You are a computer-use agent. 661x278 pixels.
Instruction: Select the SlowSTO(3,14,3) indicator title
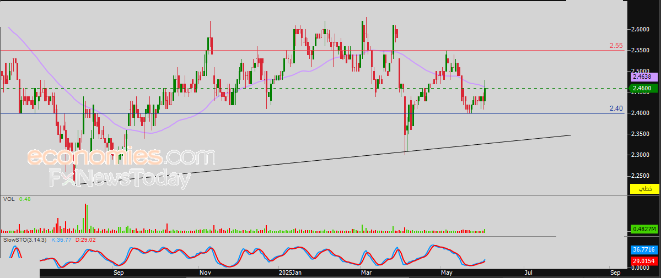pyautogui.click(x=26, y=239)
